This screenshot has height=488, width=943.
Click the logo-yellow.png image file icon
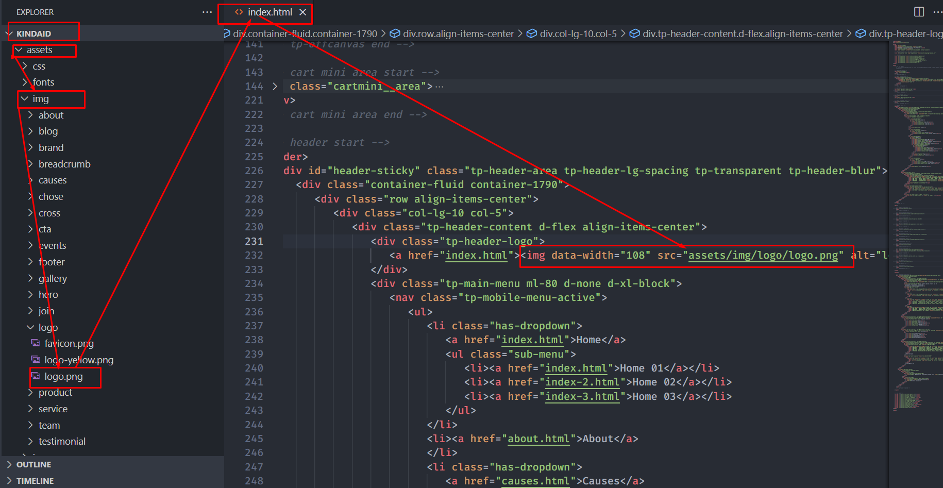(36, 360)
